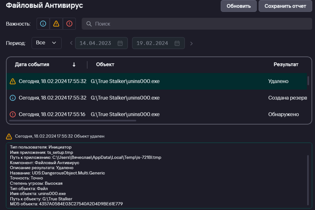The image size is (315, 210).
Task: Click the Объект column header
Action: (105, 64)
